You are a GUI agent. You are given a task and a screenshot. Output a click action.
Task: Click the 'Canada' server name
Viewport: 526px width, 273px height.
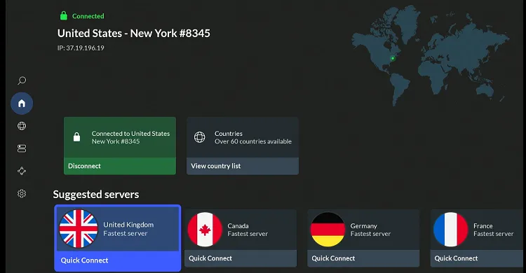(238, 226)
